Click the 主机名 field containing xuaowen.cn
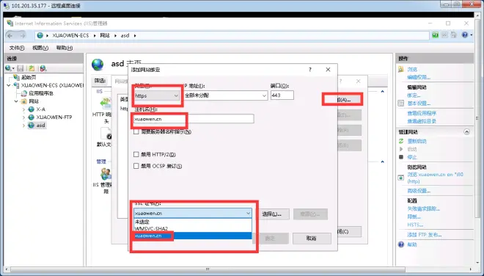 194,119
